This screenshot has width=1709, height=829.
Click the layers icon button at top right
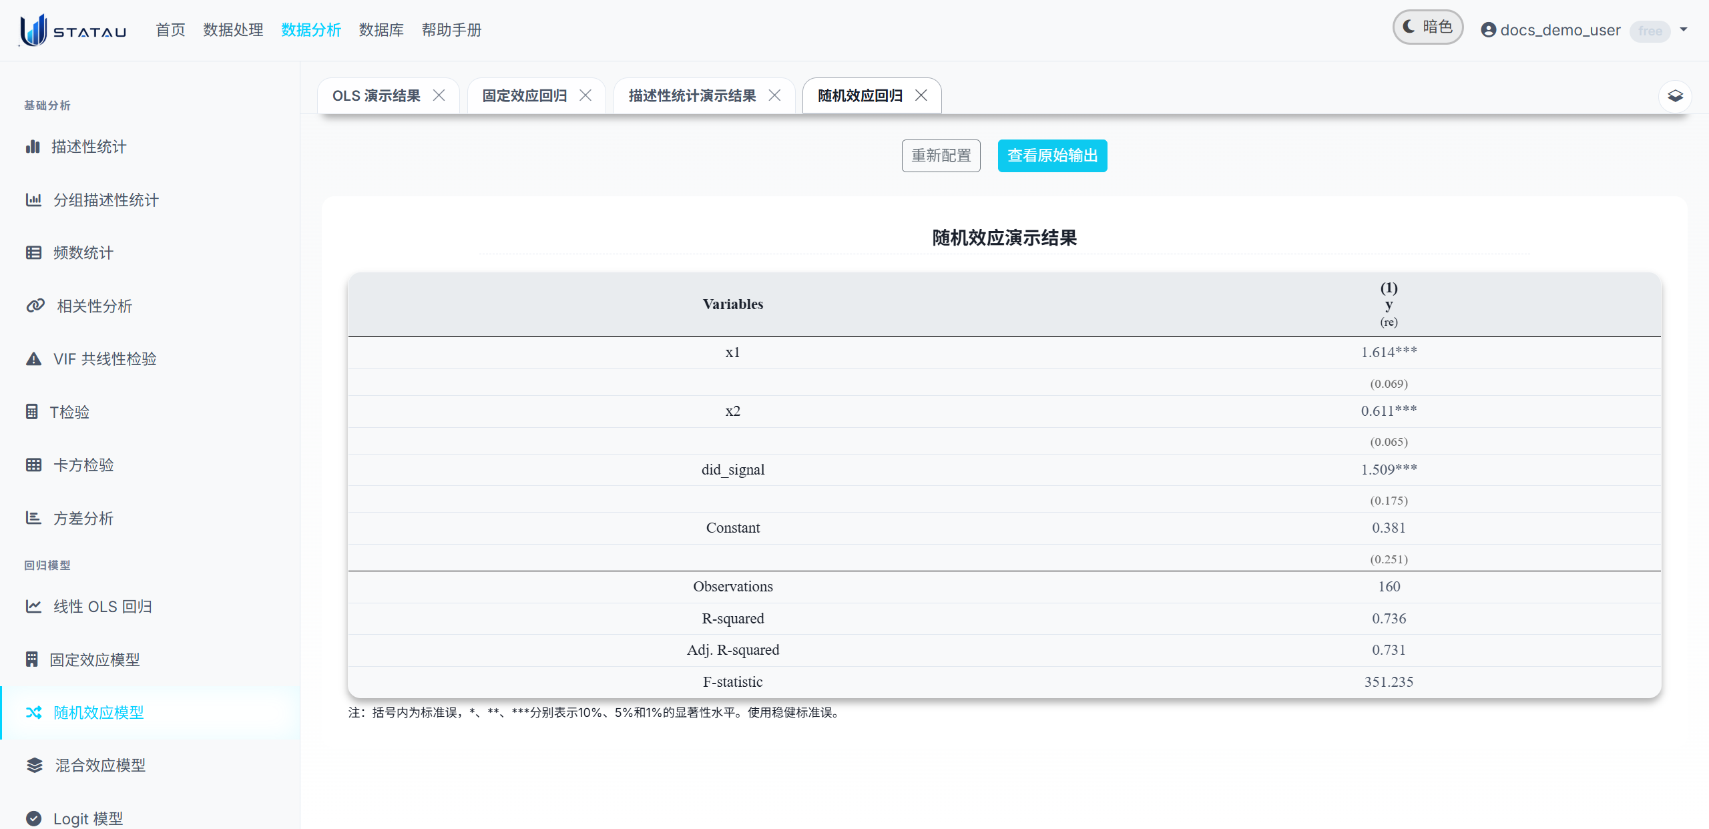click(1675, 96)
